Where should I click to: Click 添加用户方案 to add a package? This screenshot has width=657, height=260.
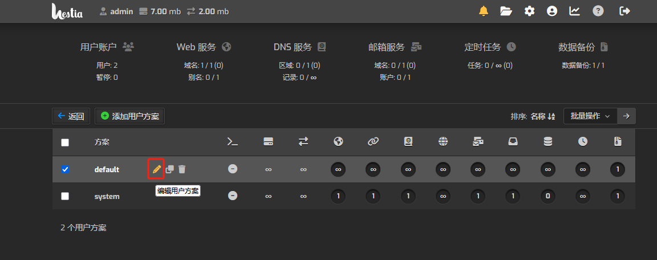pyautogui.click(x=130, y=116)
